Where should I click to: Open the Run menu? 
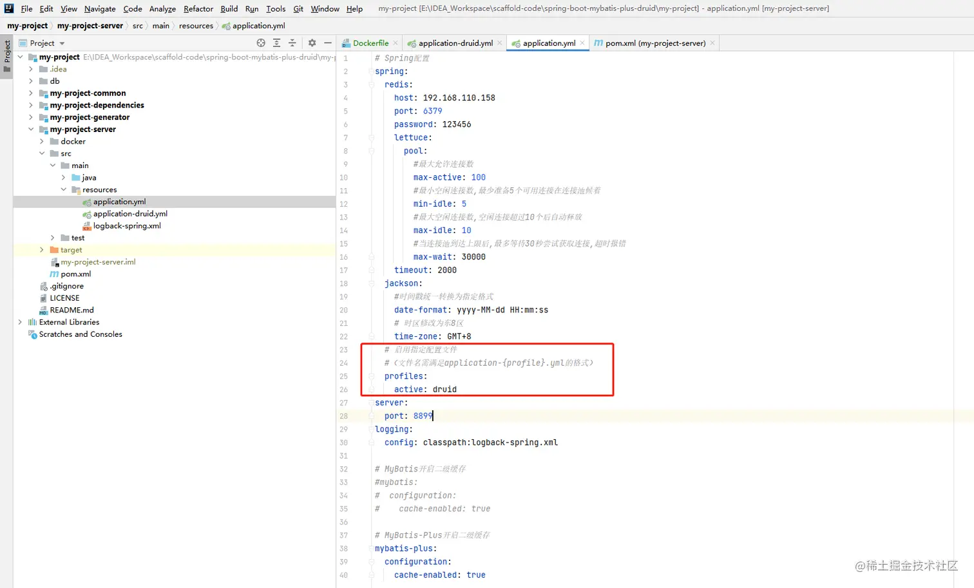[x=252, y=8]
